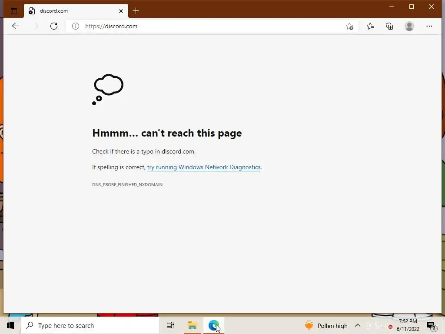Add this page to favorites star
The image size is (445, 334).
(349, 27)
